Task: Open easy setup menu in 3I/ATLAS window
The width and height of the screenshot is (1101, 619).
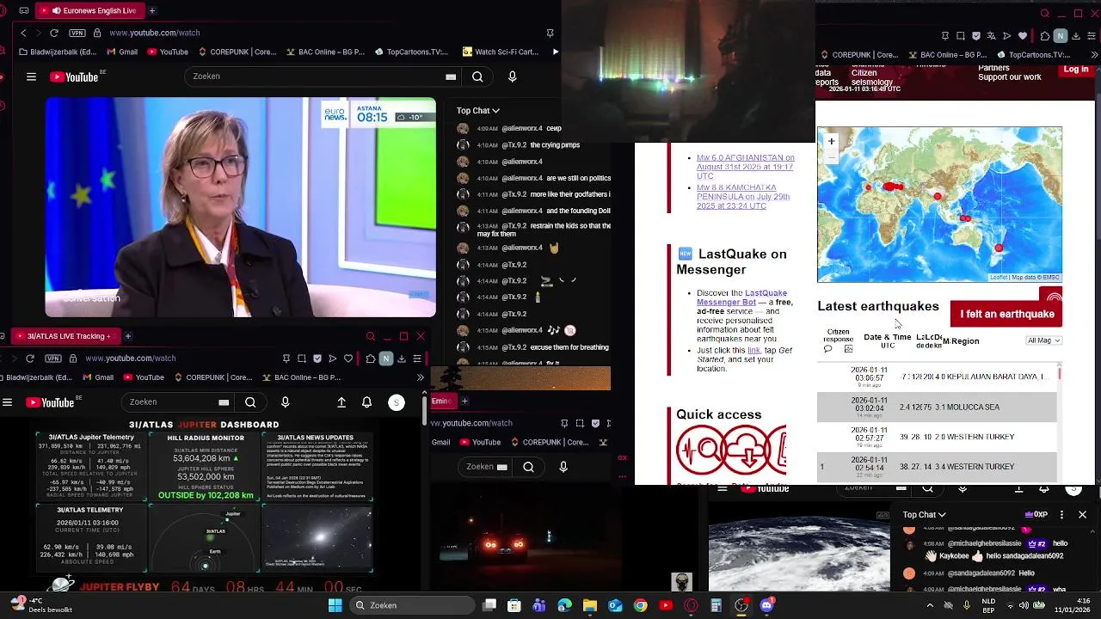Action: pos(417,359)
